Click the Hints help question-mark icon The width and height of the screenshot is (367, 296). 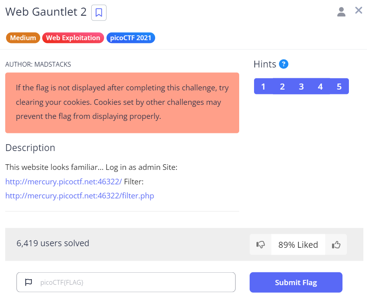pos(284,64)
